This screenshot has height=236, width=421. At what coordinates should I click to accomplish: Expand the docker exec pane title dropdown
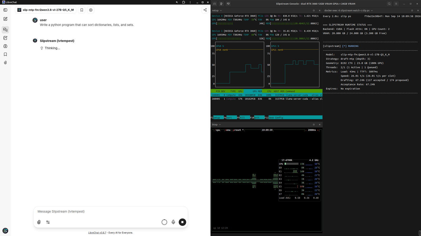tap(372, 10)
